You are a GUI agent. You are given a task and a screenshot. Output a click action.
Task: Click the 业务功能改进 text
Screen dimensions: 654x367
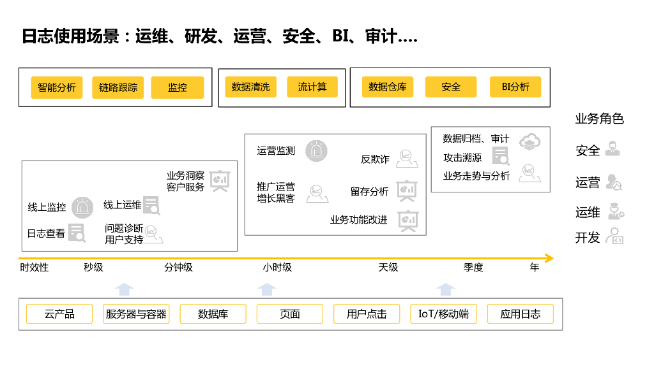[359, 220]
